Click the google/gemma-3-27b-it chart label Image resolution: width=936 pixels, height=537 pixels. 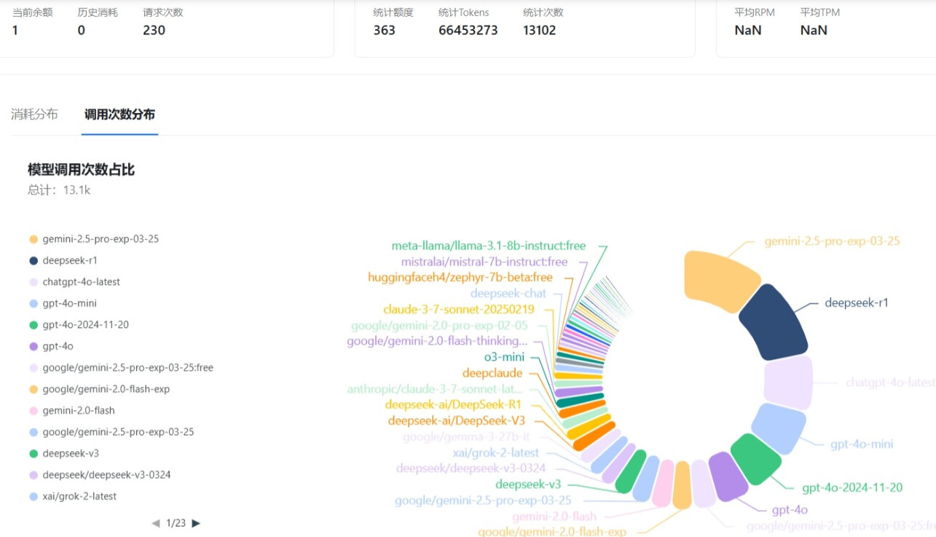[467, 437]
